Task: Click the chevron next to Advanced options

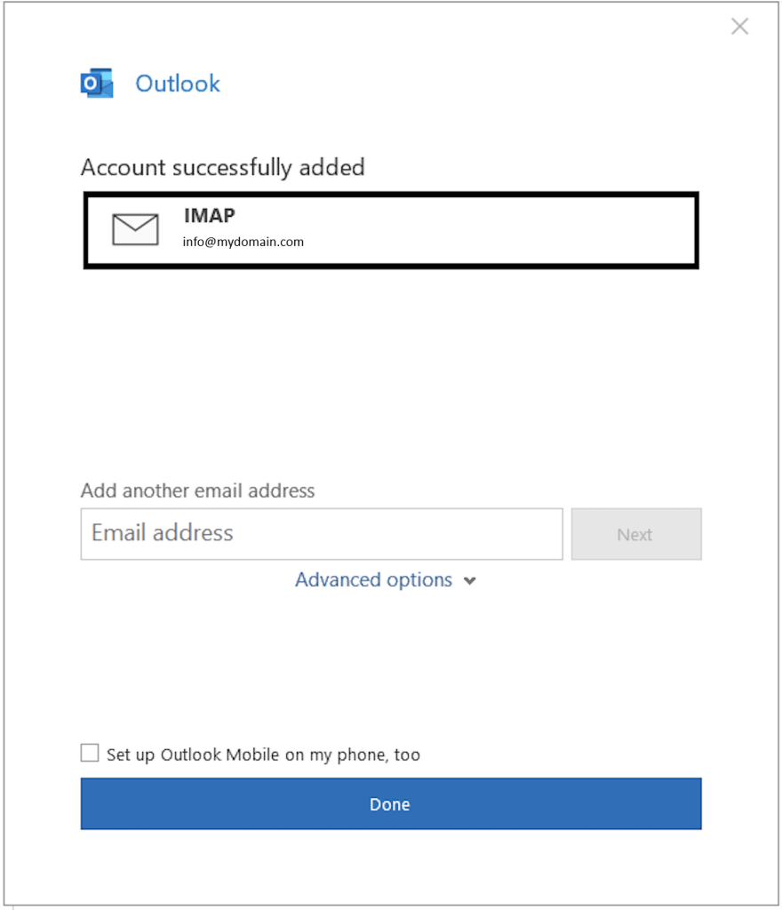Action: pos(470,581)
